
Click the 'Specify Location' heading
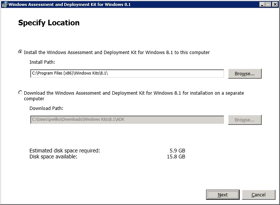click(49, 23)
